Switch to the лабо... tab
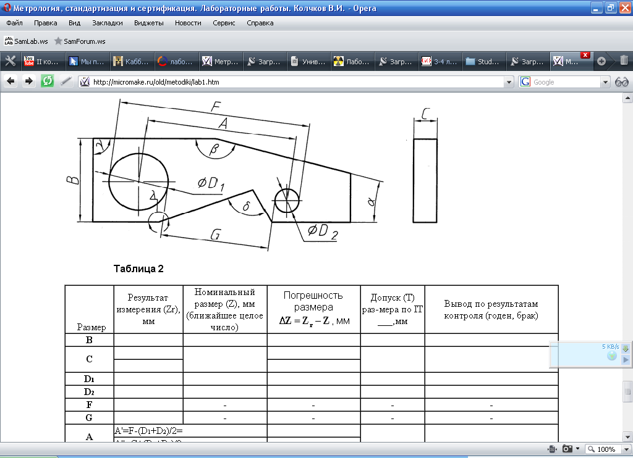The width and height of the screenshot is (633, 458). click(176, 61)
